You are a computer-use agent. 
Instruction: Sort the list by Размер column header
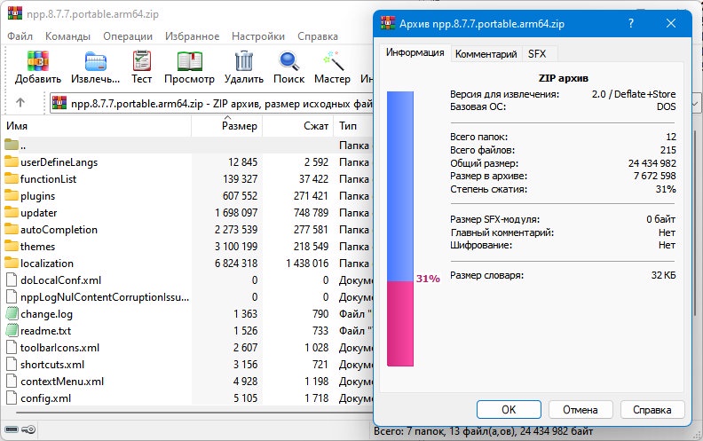point(227,126)
